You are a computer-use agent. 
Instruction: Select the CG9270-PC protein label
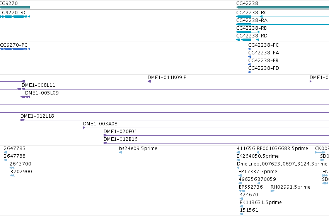(x=14, y=45)
